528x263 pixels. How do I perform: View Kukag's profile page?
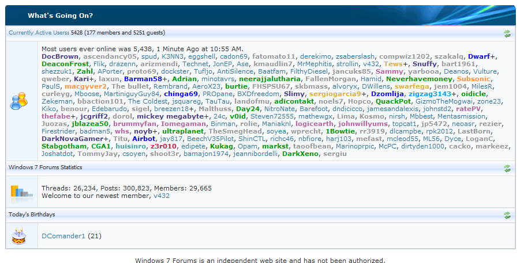[222, 146]
